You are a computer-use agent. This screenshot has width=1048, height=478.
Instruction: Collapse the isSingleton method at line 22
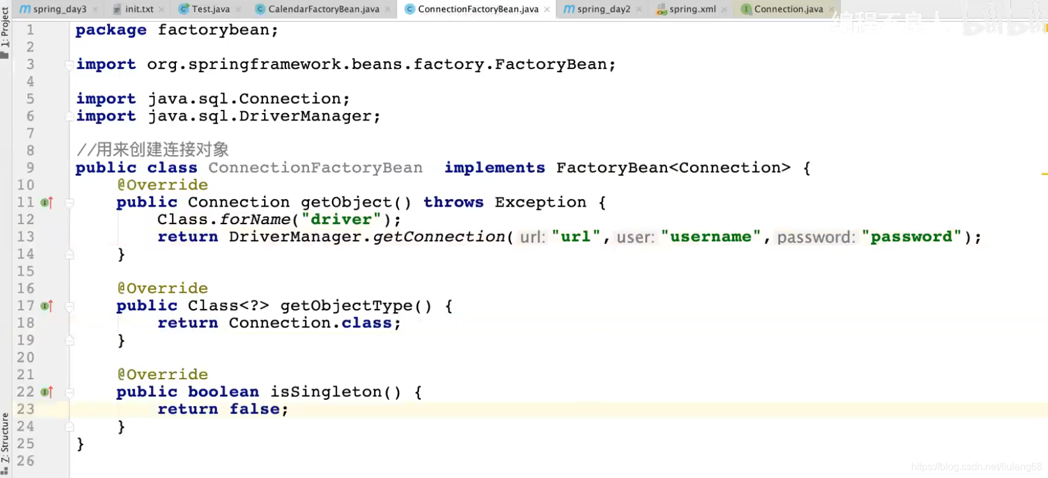(70, 392)
